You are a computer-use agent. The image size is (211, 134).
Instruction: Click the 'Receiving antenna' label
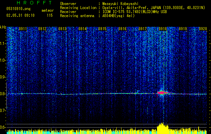(x=77, y=16)
